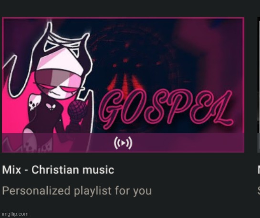
Task: Click the cut-off title at right edge
Action: pos(259,170)
